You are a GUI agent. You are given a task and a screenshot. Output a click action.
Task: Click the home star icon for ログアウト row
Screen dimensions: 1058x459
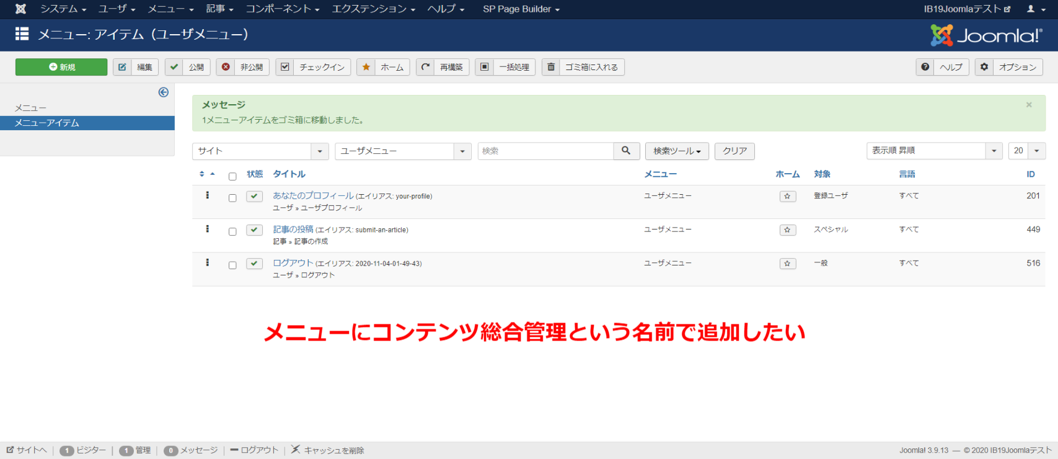(x=787, y=264)
